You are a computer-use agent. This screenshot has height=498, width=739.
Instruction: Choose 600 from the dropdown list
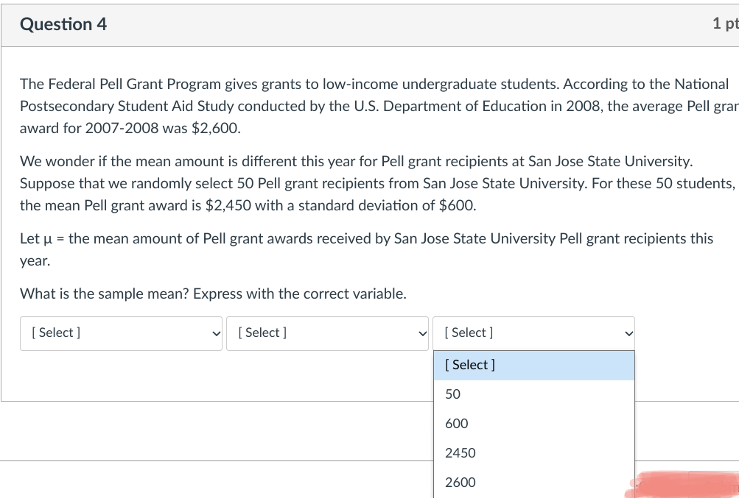coord(457,424)
